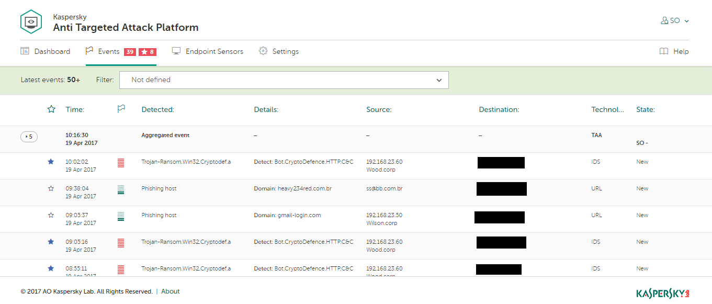Click the Technology column header
The image size is (712, 304).
[608, 109]
